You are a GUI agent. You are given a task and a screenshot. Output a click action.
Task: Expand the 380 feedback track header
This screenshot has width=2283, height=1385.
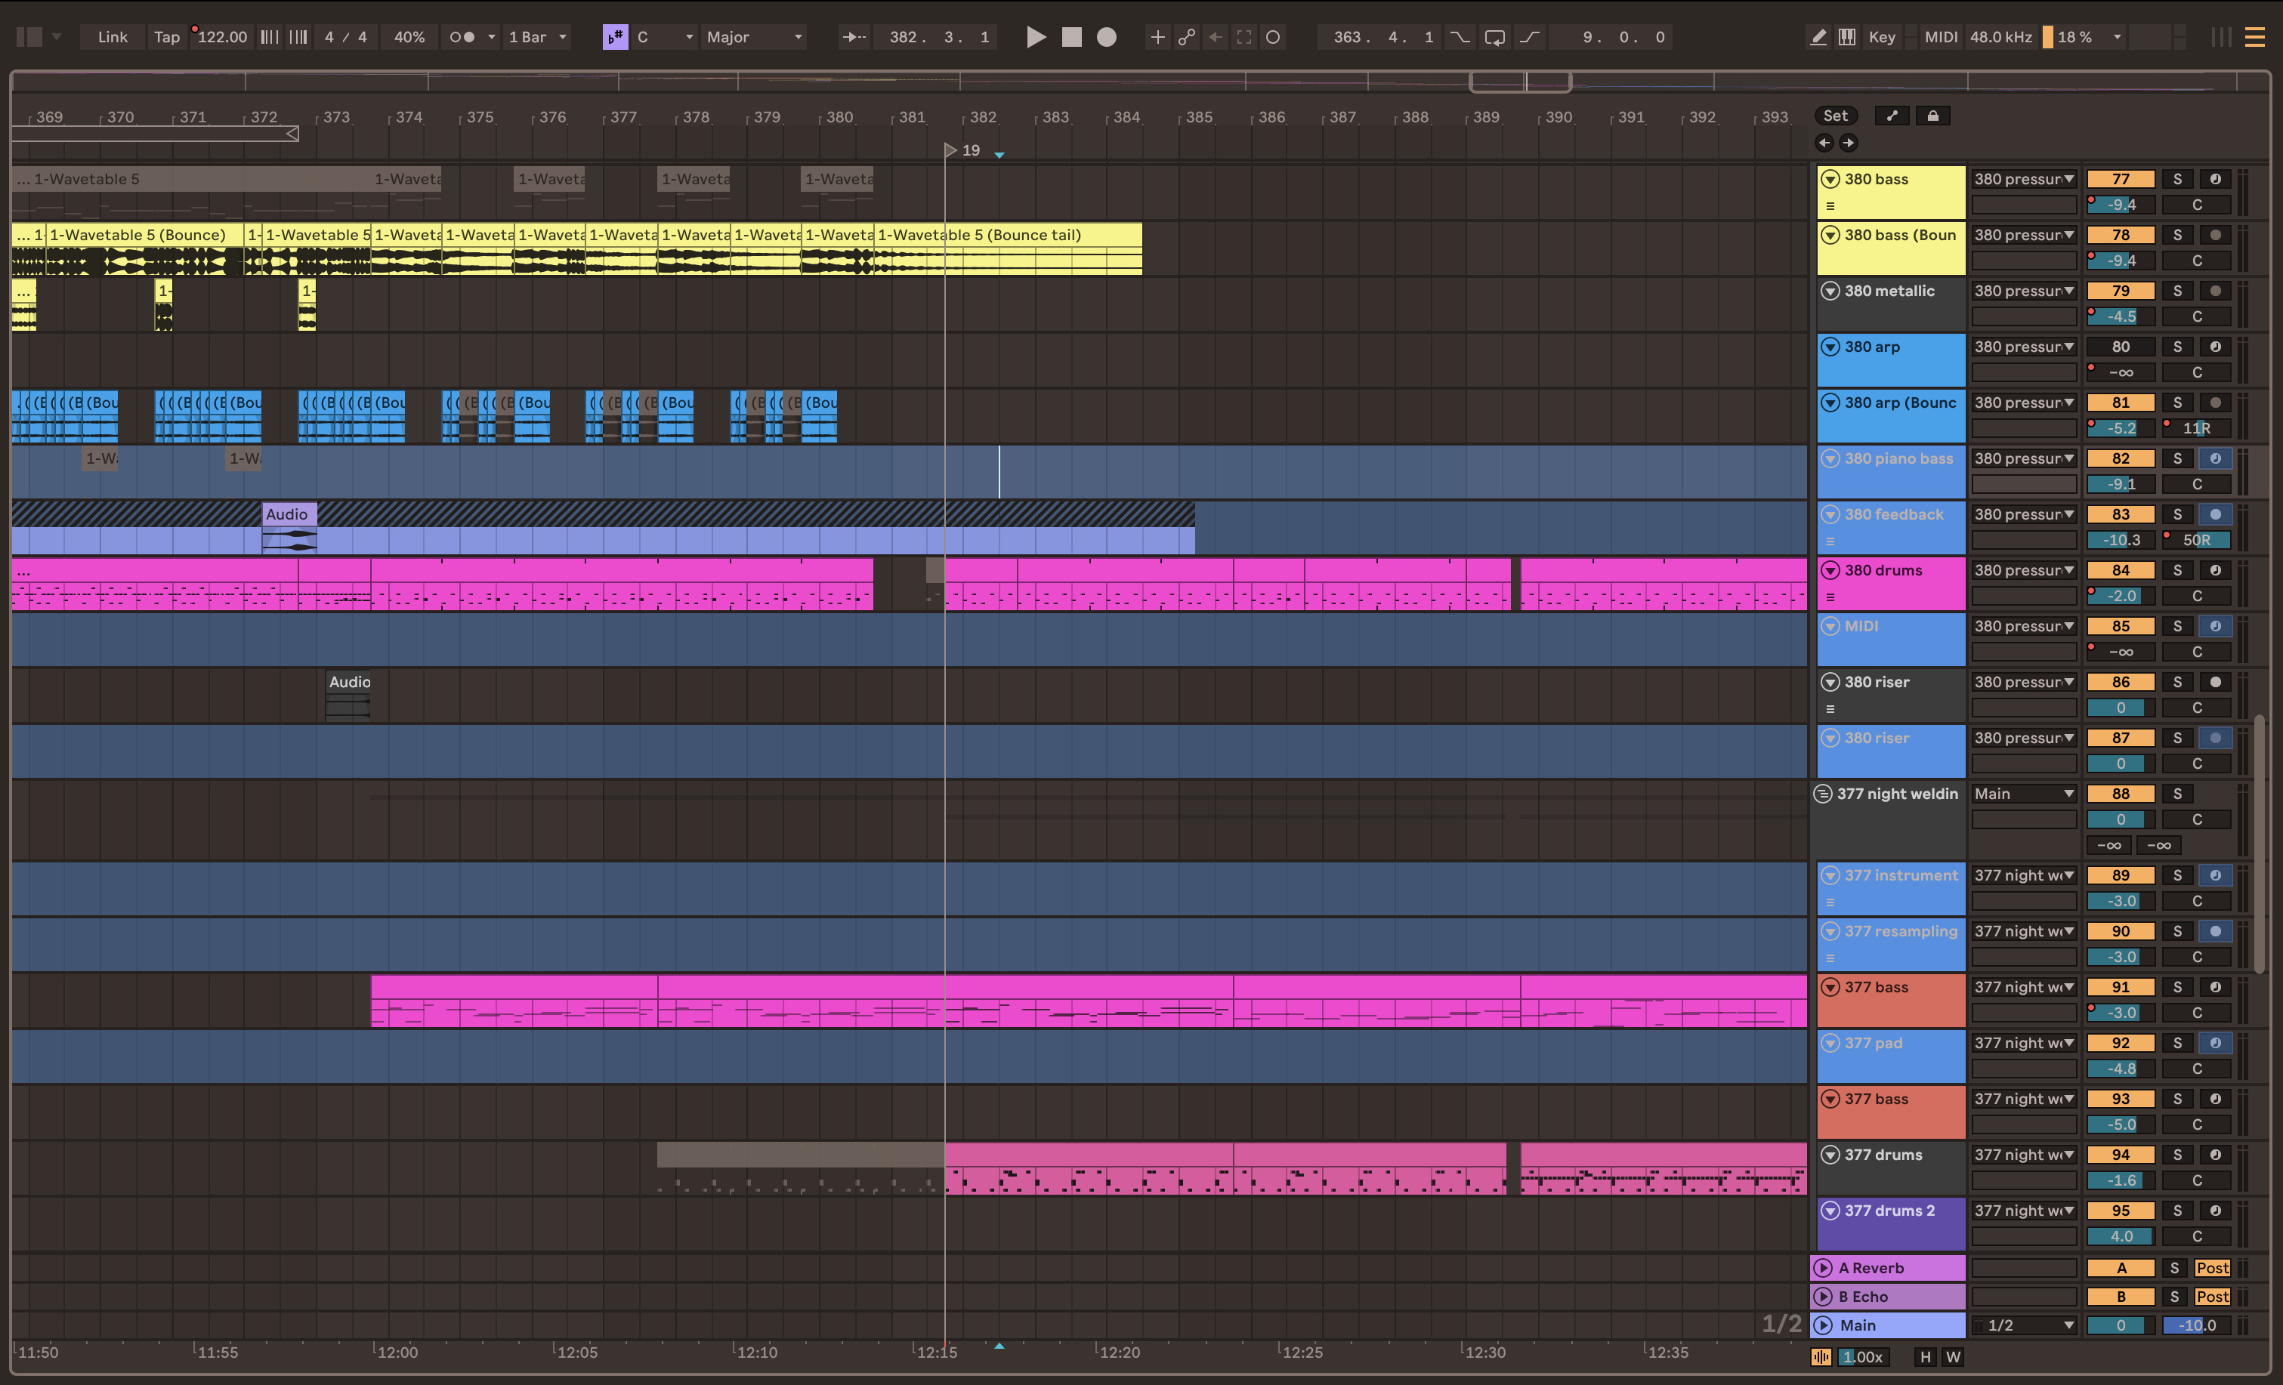click(1830, 514)
